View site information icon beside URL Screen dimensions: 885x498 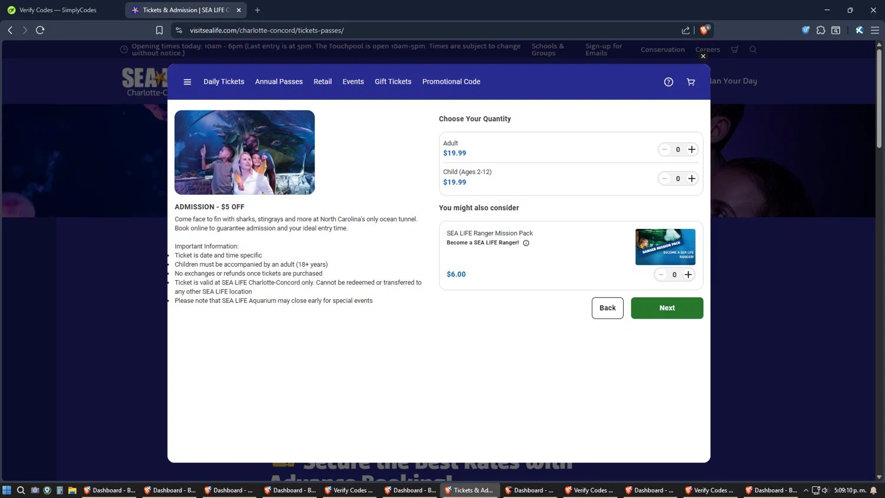[179, 30]
